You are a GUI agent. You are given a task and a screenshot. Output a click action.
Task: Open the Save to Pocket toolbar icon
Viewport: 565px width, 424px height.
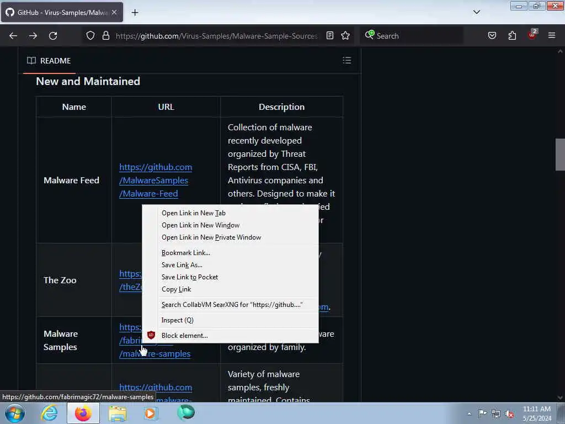(x=492, y=35)
